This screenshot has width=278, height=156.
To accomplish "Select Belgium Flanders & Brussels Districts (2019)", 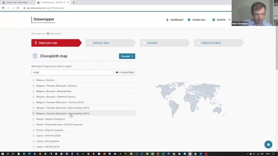I will pyautogui.click(x=33, y=102).
